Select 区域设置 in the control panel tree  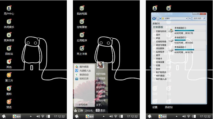tap(160, 62)
